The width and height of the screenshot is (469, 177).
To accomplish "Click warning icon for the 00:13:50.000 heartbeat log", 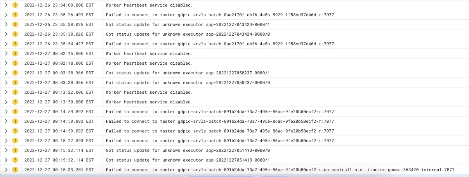I will pos(15,102).
